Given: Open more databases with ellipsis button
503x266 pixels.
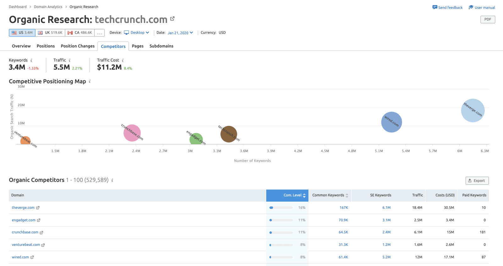Looking at the screenshot, I should click(100, 33).
